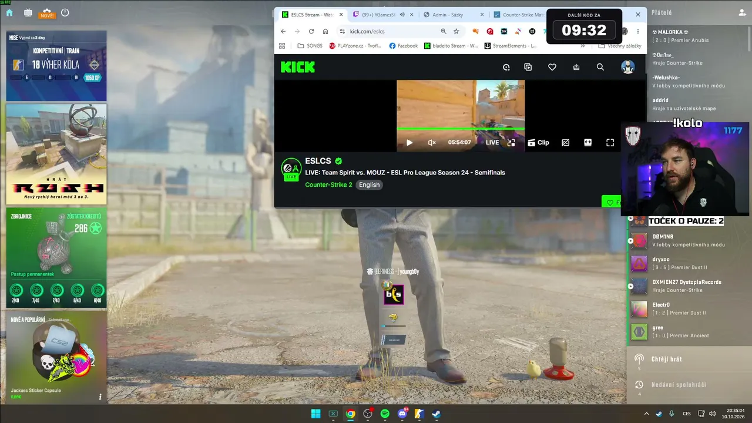This screenshot has height=423, width=752.
Task: Unmute the Kick video player
Action: coord(432,142)
